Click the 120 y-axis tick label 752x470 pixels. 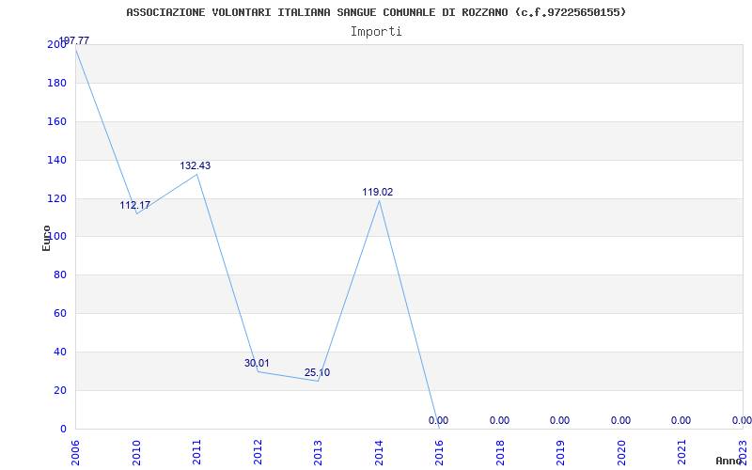56,198
